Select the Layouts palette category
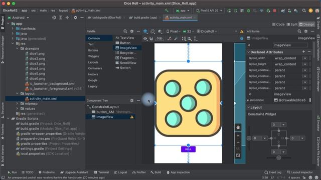Screen dimensions: 321x180 [93, 62]
